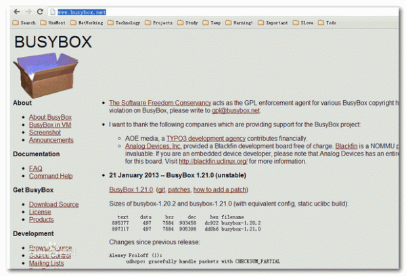
Task: Visit the http://blackfin.uclinux.org/ link
Action: [213, 162]
